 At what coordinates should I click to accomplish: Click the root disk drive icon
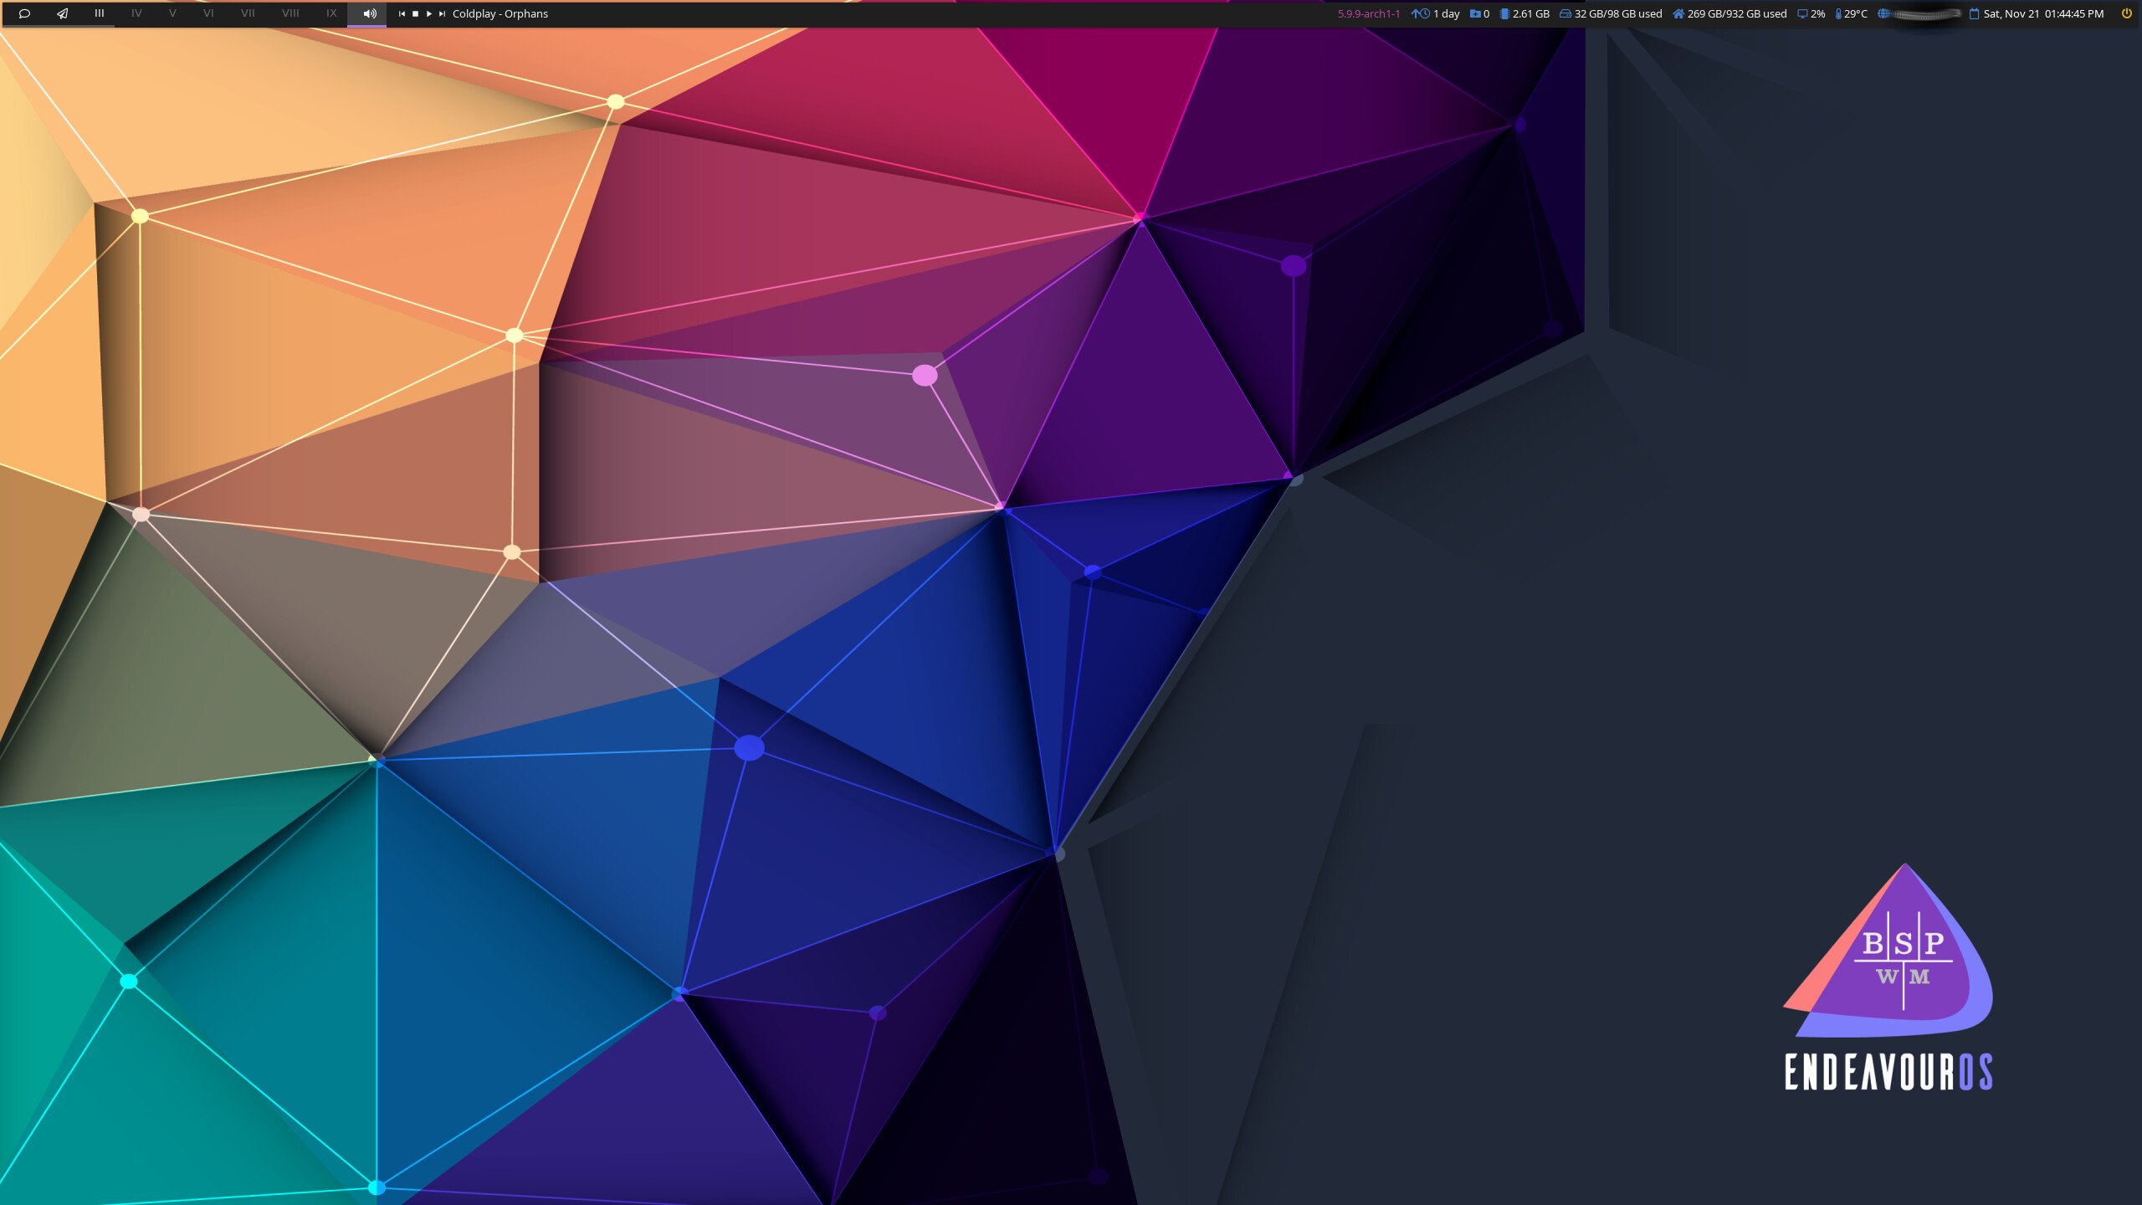point(1565,13)
